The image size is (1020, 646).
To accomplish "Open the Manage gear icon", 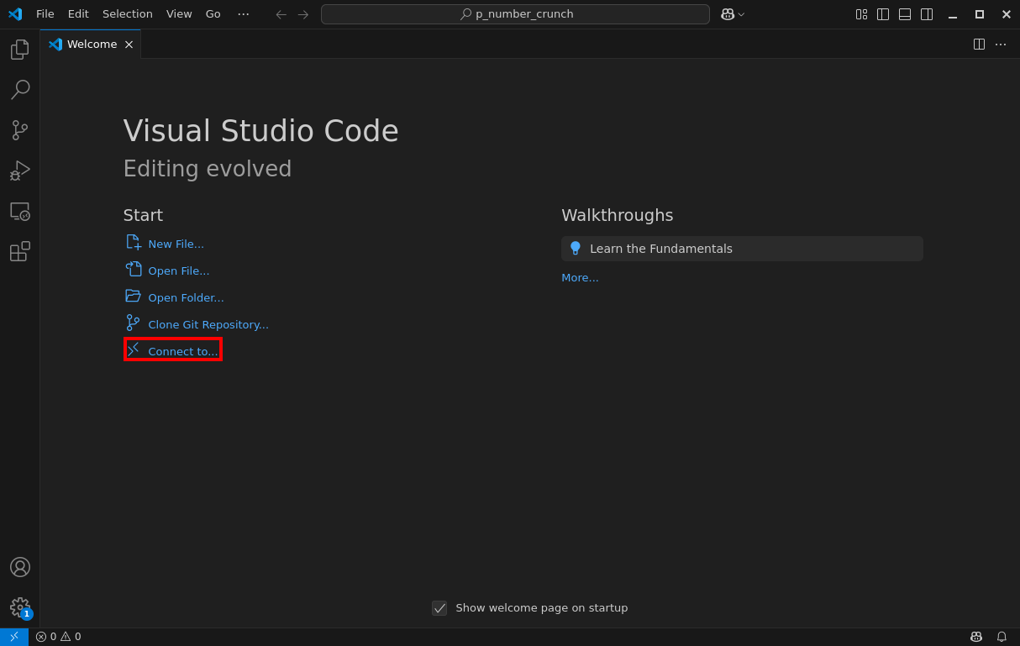I will click(20, 607).
